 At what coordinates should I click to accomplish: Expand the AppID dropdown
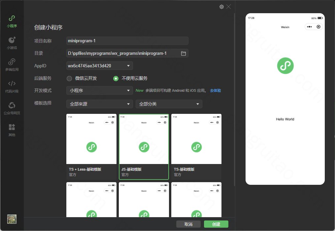(100, 66)
